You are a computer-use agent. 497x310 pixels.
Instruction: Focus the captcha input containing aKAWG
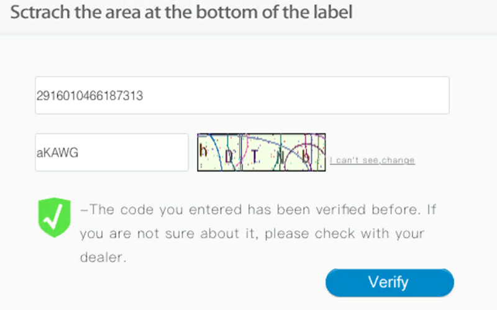pos(112,153)
